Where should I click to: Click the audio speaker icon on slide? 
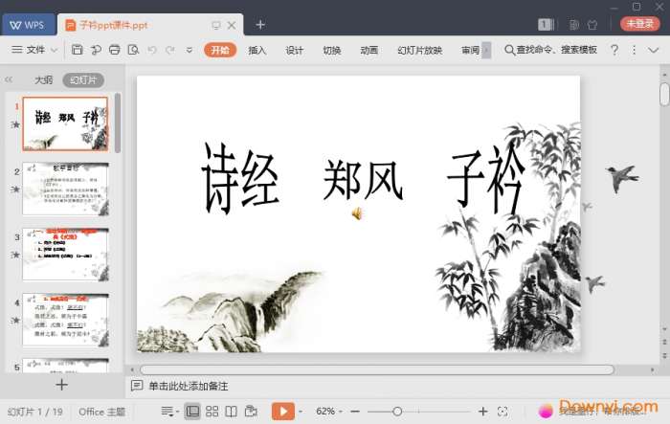coord(357,213)
